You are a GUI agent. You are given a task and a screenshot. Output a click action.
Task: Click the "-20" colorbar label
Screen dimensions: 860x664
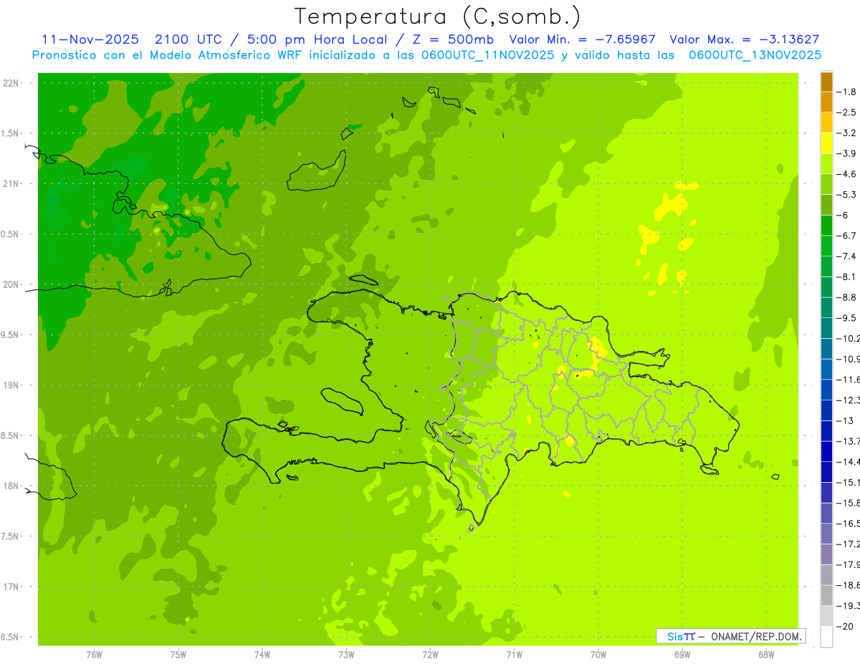[844, 626]
